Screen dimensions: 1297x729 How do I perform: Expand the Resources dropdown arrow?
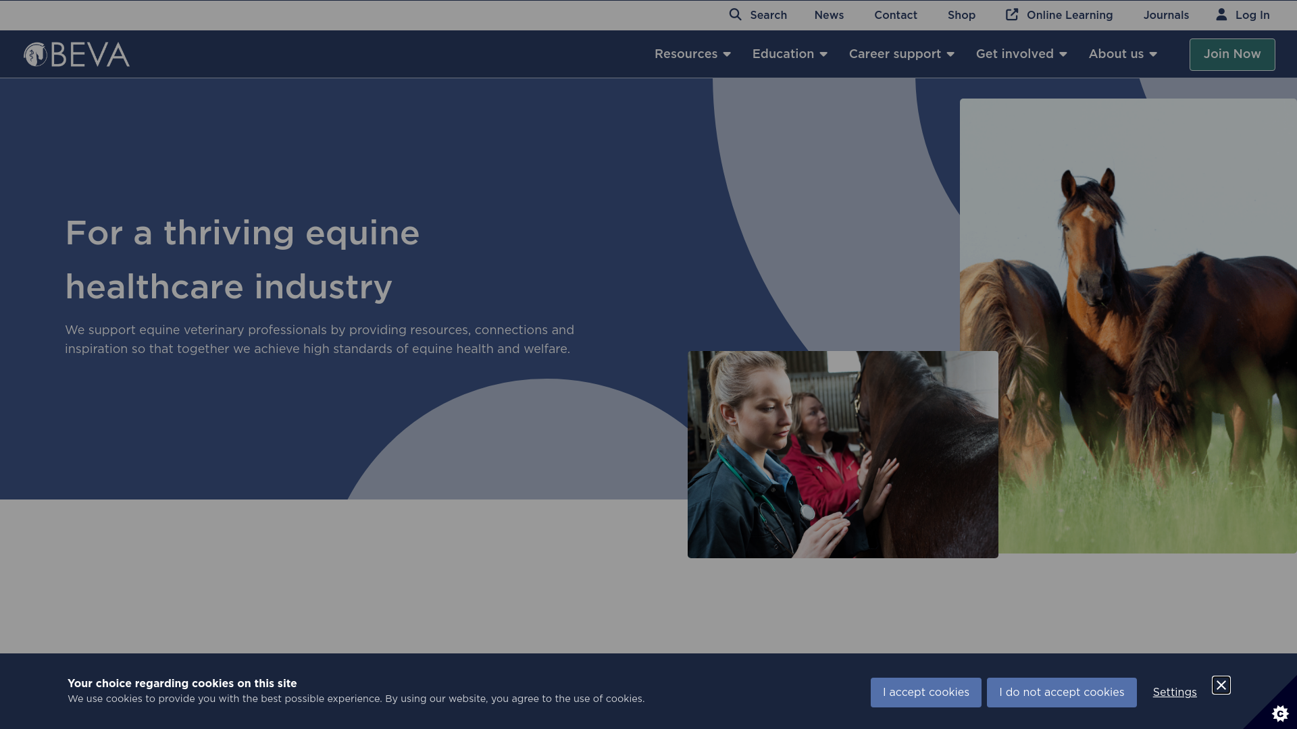[727, 55]
